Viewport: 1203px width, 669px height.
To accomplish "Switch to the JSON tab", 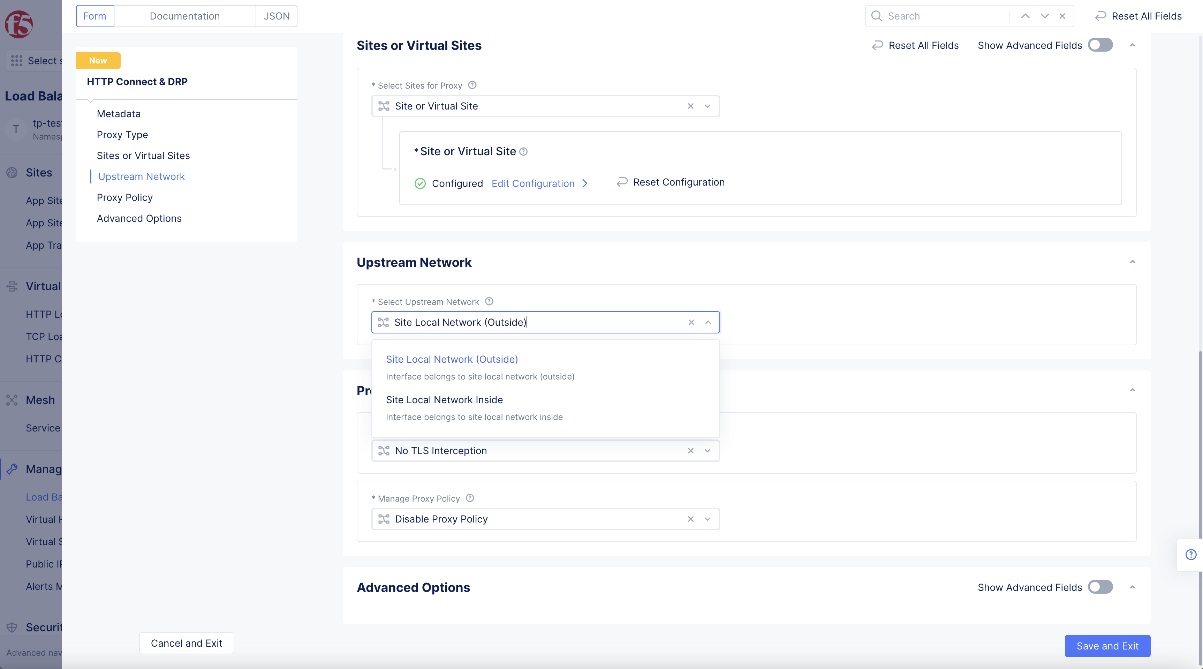I will (277, 16).
